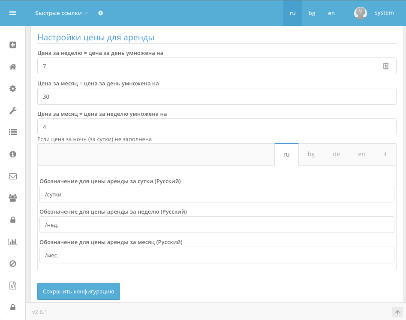Image resolution: width=406 pixels, height=320 pixels.
Task: Select the wrench tools icon
Action: pos(13,111)
